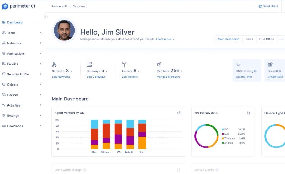
Task: Click the Manage Members link
Action: (169, 77)
